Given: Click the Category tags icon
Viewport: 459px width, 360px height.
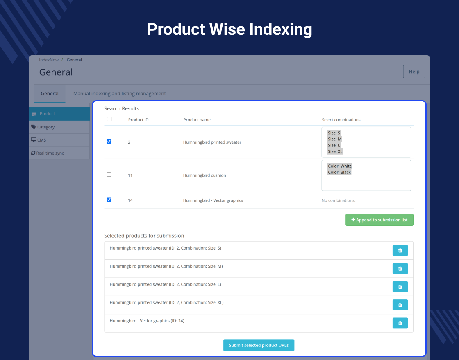Looking at the screenshot, I should point(34,127).
